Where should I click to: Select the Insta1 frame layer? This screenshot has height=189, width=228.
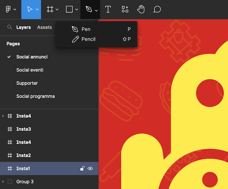point(49,169)
